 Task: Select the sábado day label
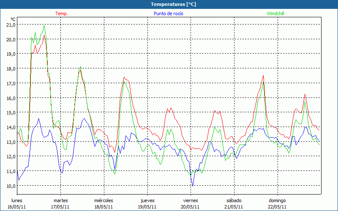click(234, 200)
